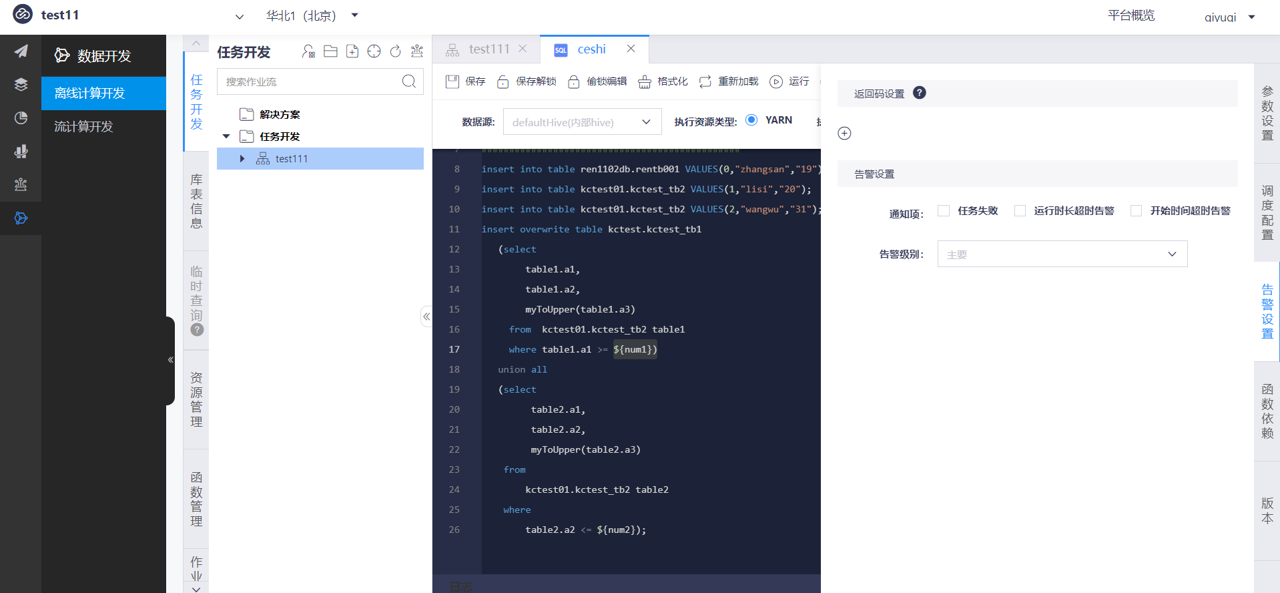The image size is (1280, 593).
Task: Open the 函数管理 vertical tab
Action: pos(196,499)
